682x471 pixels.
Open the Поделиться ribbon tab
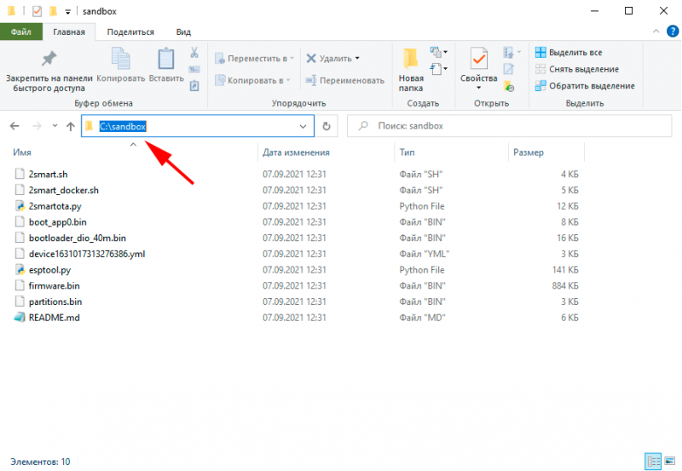tap(130, 32)
